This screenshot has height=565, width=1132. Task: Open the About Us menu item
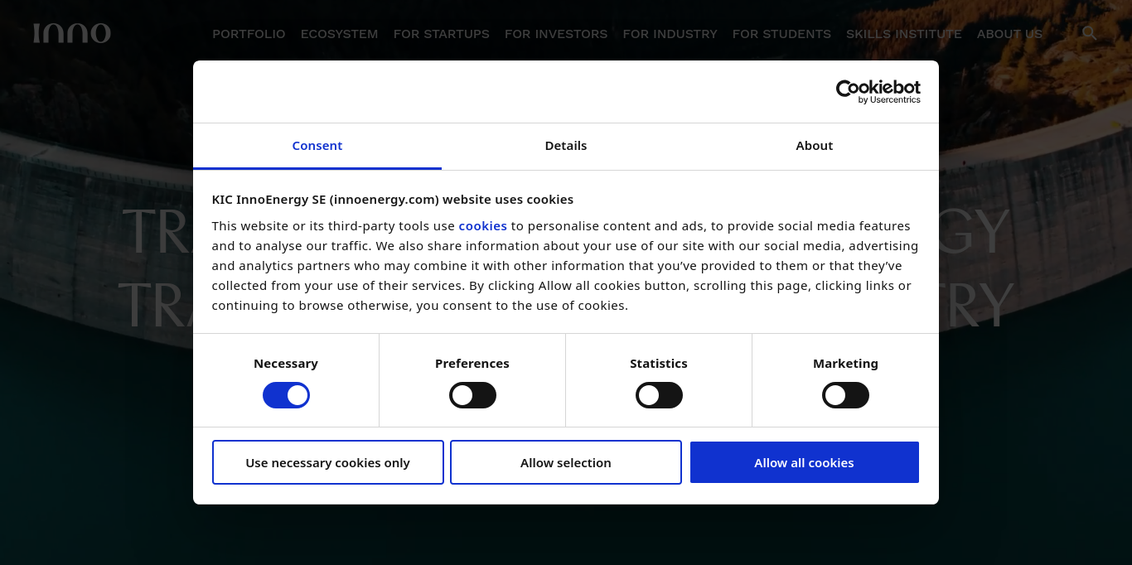(1009, 34)
